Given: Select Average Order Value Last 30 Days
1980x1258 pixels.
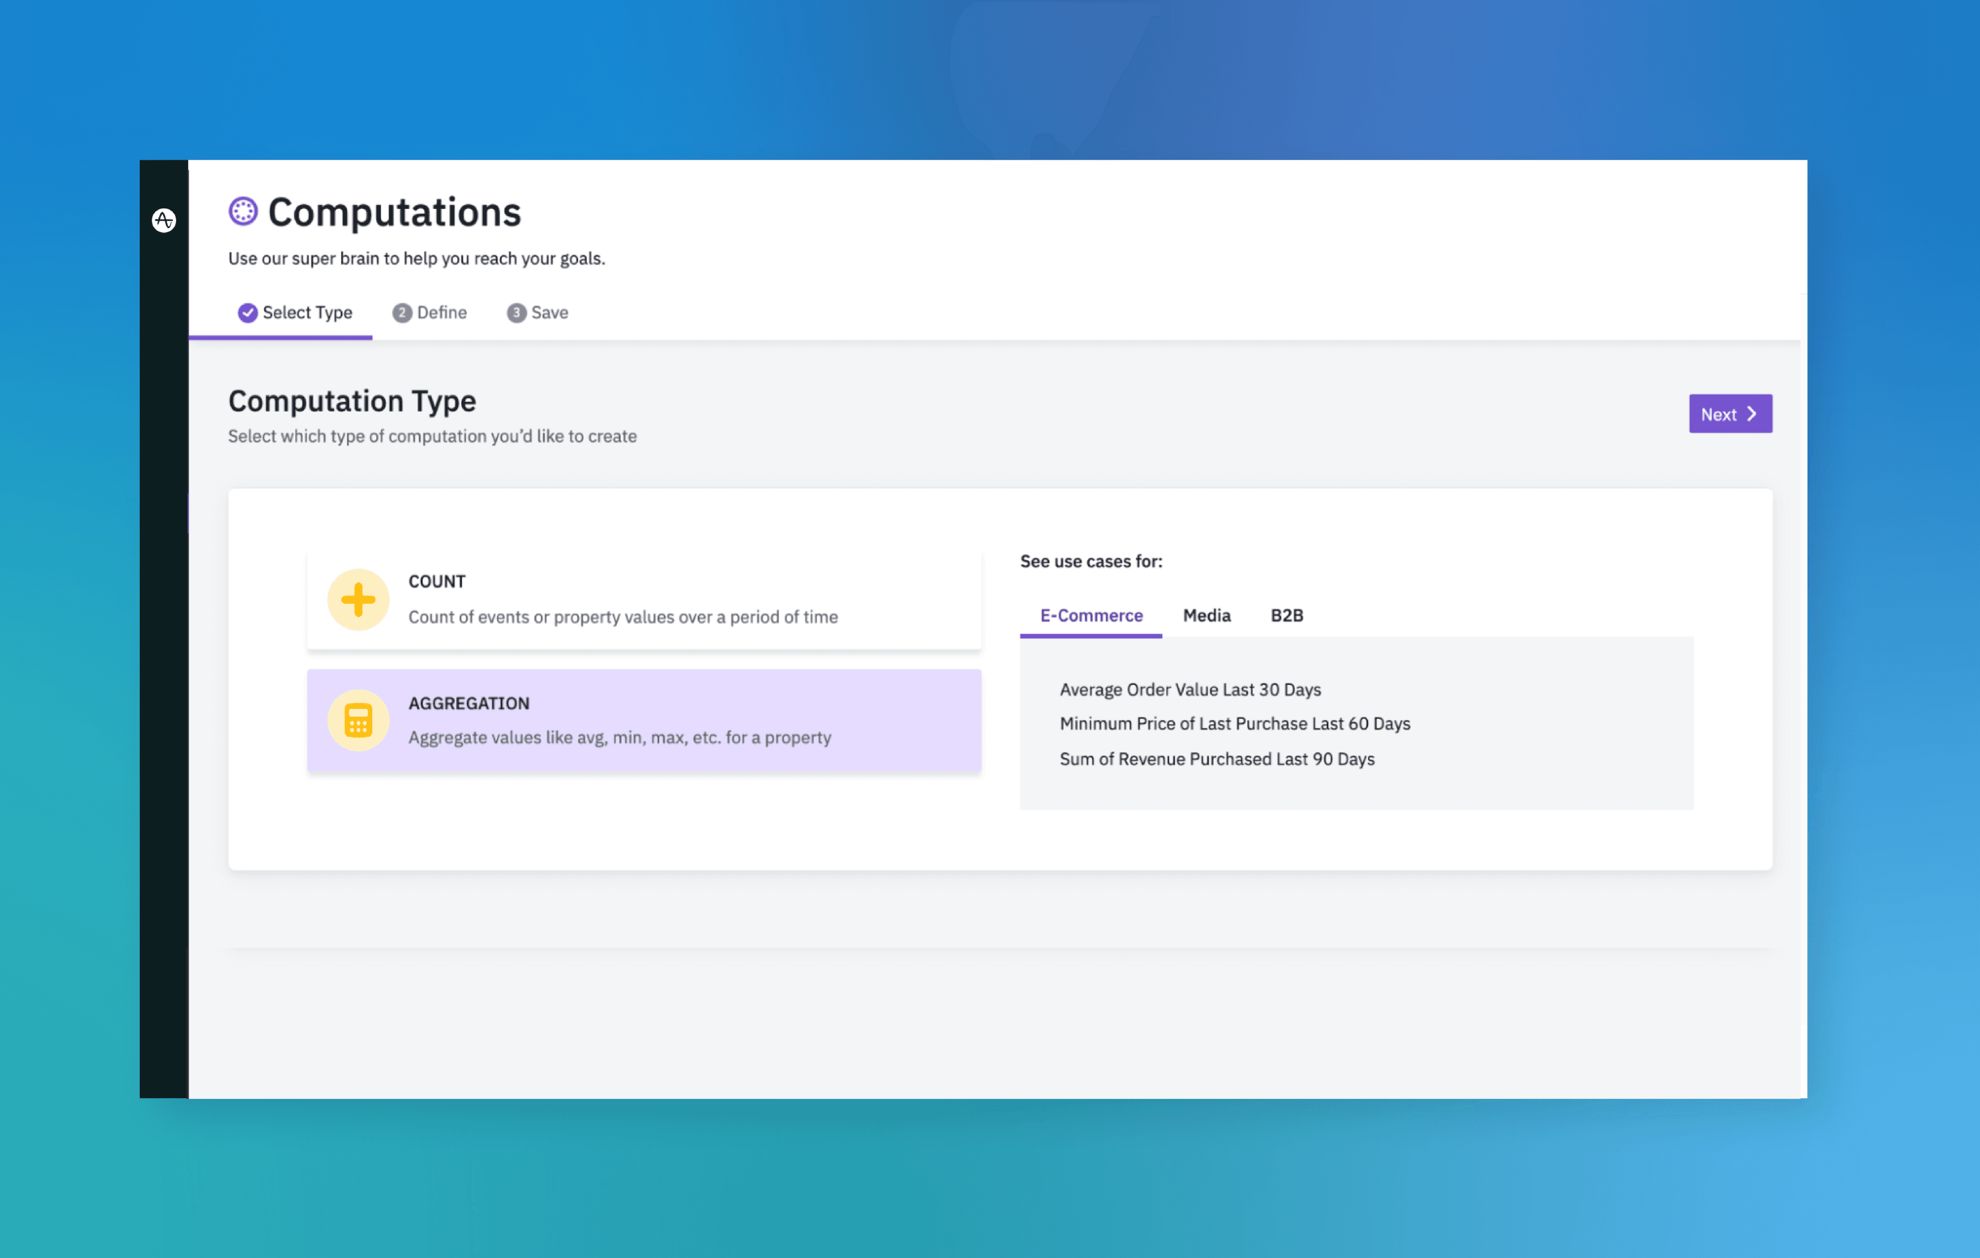Looking at the screenshot, I should (x=1190, y=690).
